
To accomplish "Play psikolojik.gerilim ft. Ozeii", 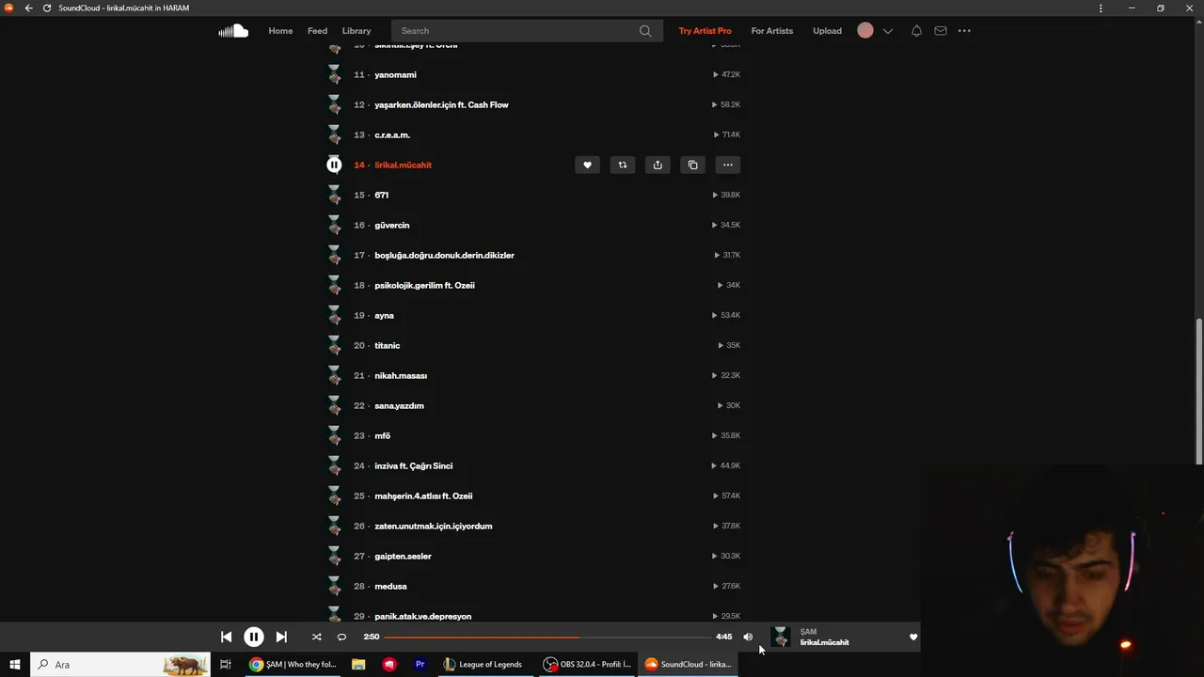I will tap(424, 285).
